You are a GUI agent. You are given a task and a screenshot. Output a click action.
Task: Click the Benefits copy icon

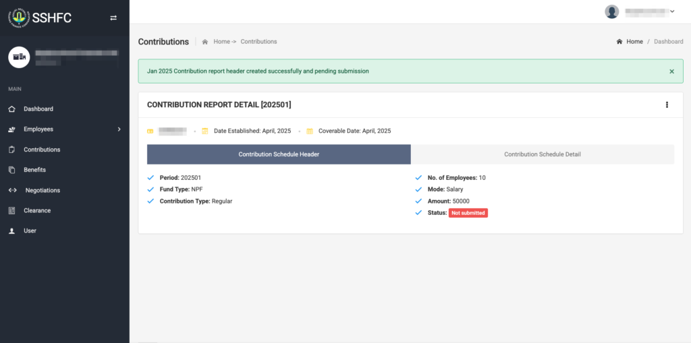(11, 170)
